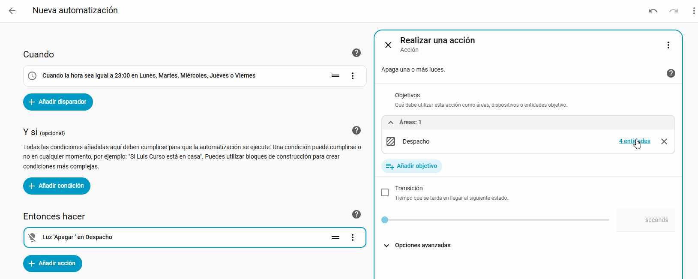Screen dimensions: 698x279
Task: Open help for the Cuando section
Action: pyautogui.click(x=356, y=53)
